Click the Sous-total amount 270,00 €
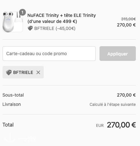 pos(126,95)
